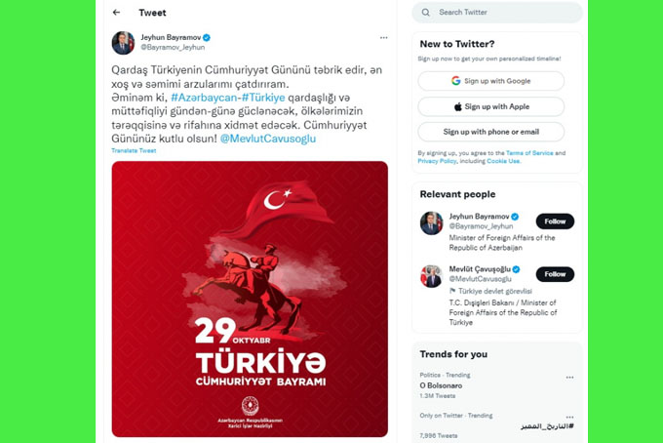Open Jeyhun Bayramov's avatar on the tweet
The width and height of the screenshot is (663, 443).
123,43
